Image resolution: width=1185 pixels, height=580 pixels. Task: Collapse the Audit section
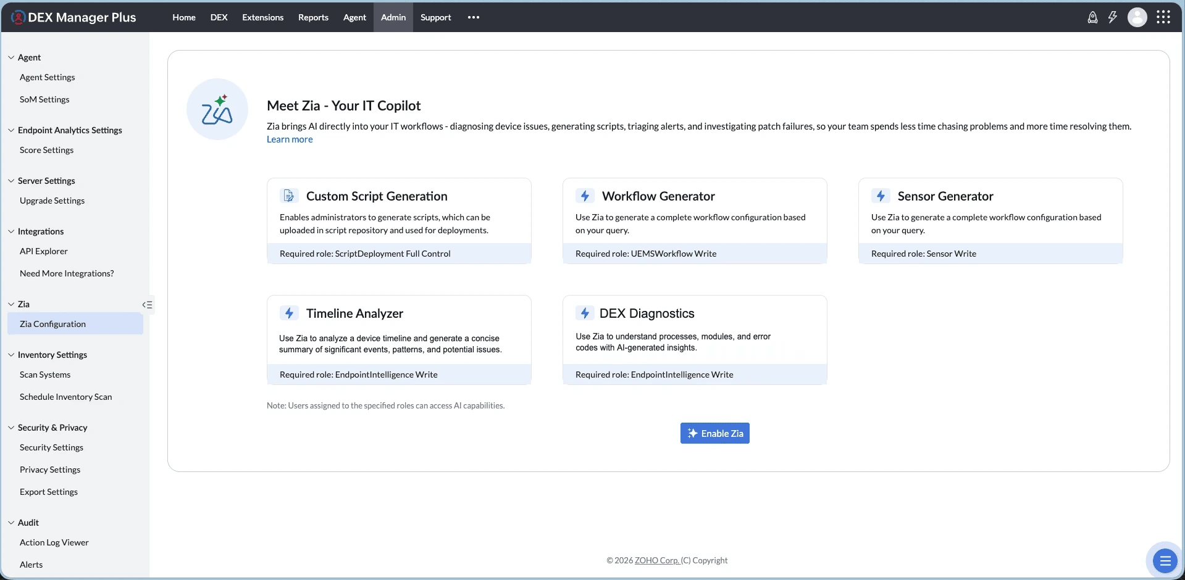click(11, 523)
